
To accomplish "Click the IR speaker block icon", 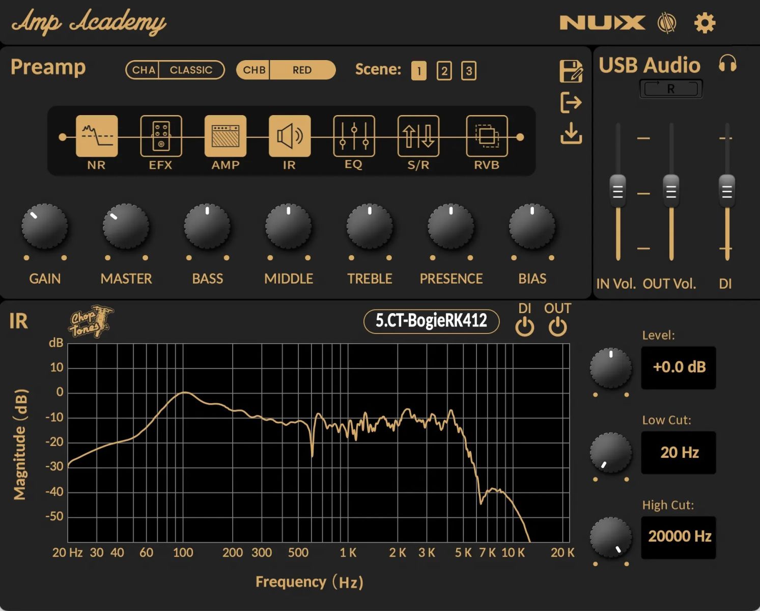I will click(x=289, y=136).
